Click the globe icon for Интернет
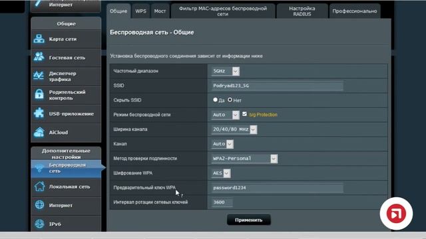This screenshot has height=239, width=426. click(x=39, y=205)
